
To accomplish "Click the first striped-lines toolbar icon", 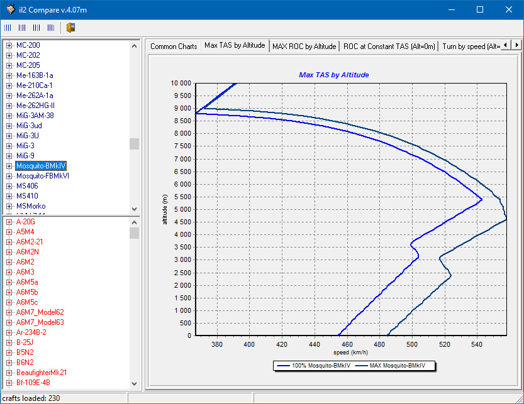I will [8, 28].
